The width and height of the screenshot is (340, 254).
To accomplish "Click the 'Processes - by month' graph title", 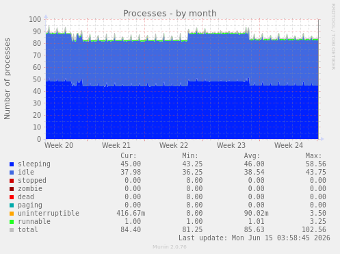I will (170, 14).
